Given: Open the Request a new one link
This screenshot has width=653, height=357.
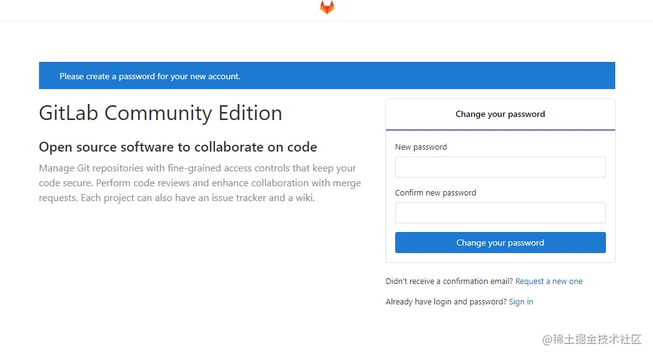Looking at the screenshot, I should point(549,282).
